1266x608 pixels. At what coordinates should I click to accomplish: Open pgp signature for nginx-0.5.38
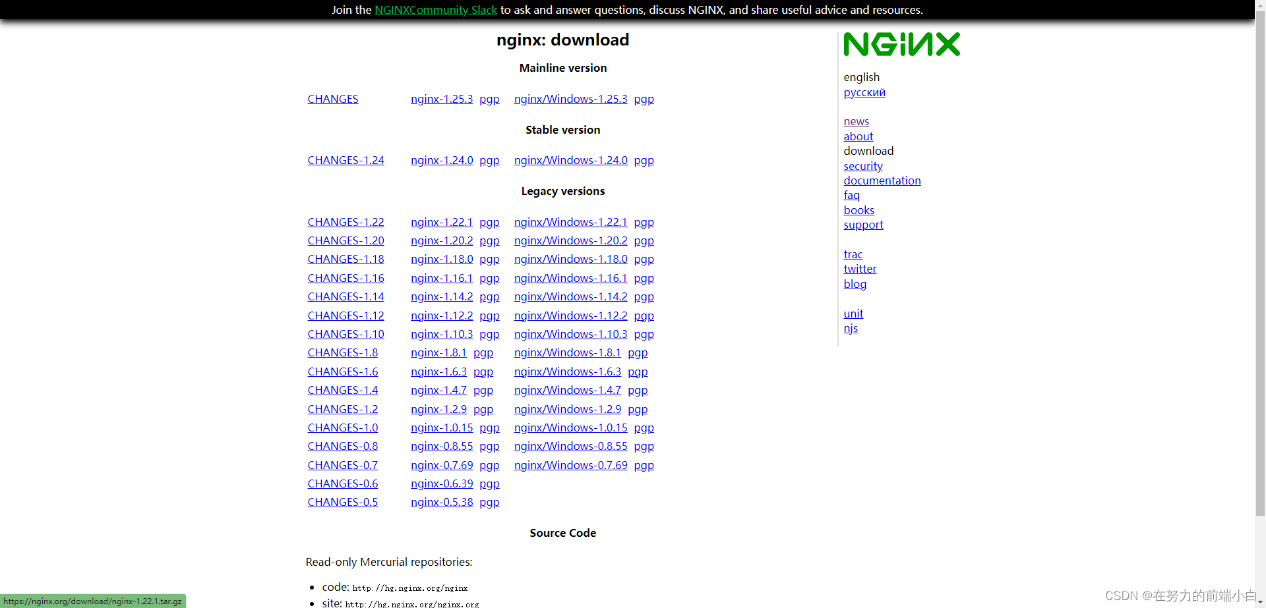click(489, 502)
